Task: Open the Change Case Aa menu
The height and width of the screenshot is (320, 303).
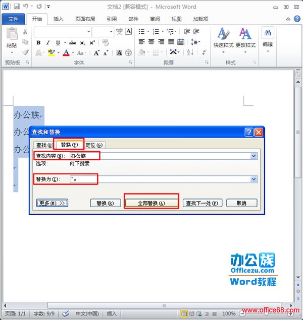Action: click(x=82, y=53)
